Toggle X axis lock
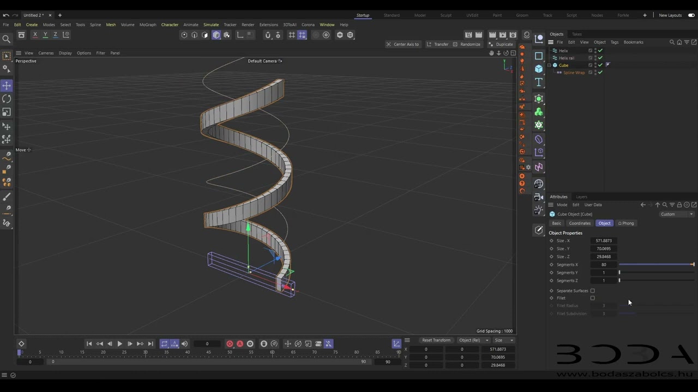The height and width of the screenshot is (392, 698). click(35, 35)
